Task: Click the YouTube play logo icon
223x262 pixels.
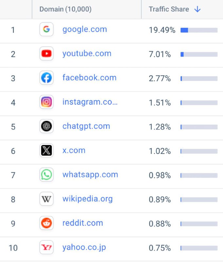Action: click(46, 54)
